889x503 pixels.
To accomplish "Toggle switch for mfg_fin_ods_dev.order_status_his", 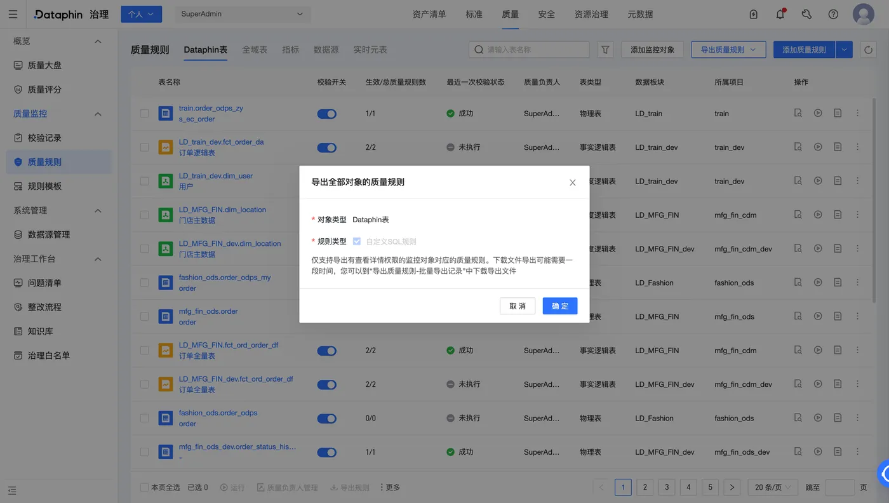I will click(x=326, y=452).
